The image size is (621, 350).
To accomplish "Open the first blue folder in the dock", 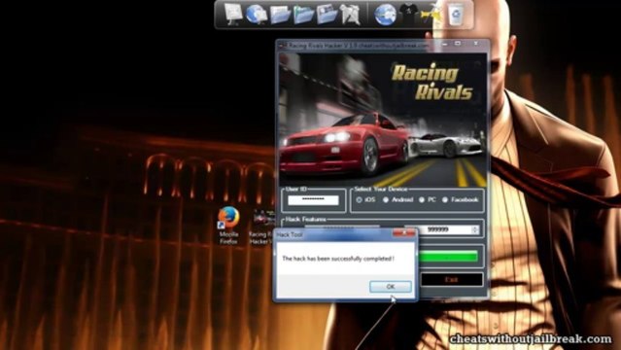I will (x=281, y=15).
